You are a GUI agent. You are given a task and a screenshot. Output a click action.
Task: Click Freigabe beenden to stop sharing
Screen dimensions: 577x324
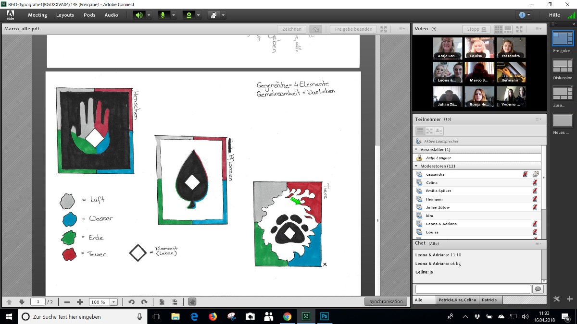[353, 29]
